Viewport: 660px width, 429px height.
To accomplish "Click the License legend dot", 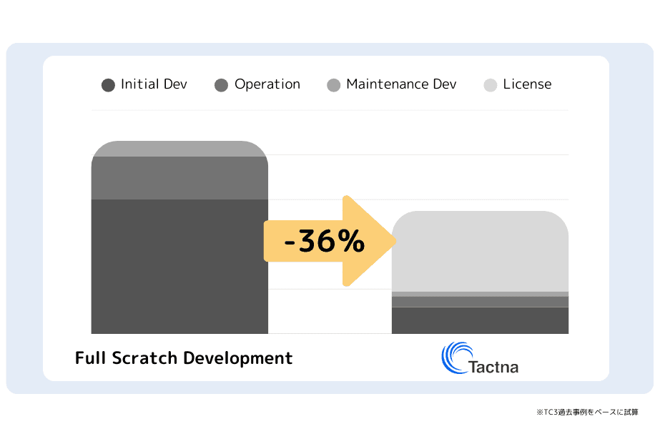I will click(491, 85).
